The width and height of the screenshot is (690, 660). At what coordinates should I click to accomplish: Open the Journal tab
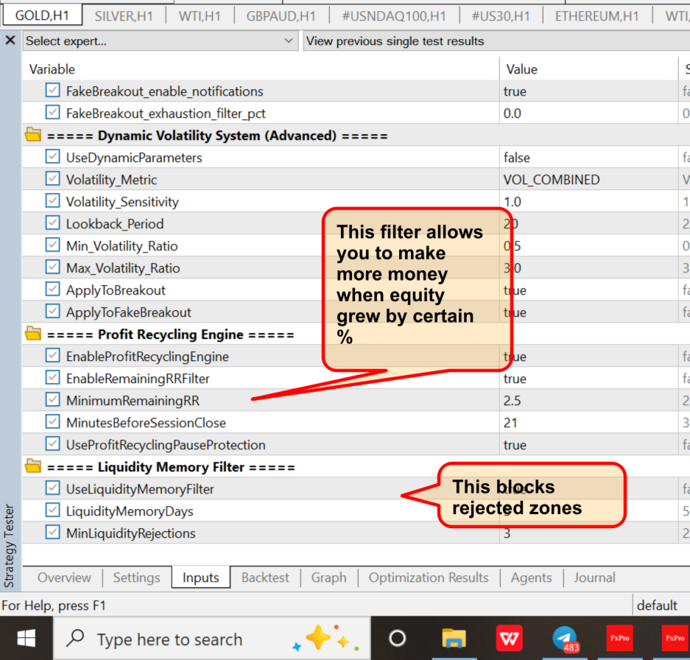[594, 577]
